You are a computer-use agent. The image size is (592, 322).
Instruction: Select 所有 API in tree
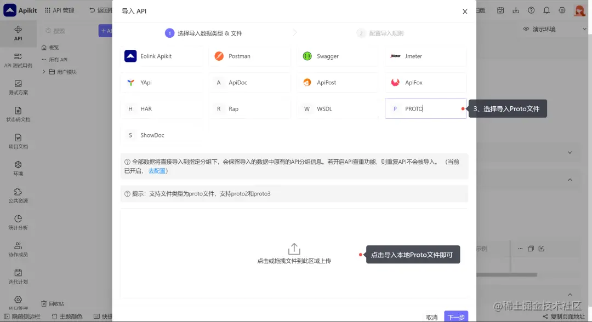[54, 60]
